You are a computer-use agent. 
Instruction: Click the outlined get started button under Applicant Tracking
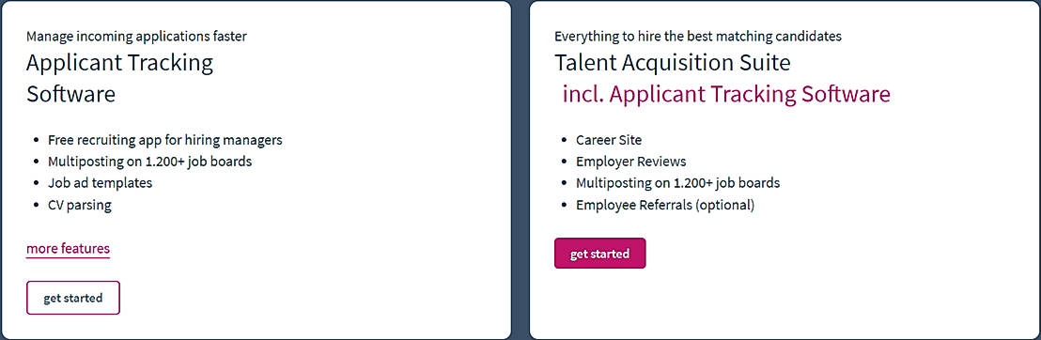(73, 298)
